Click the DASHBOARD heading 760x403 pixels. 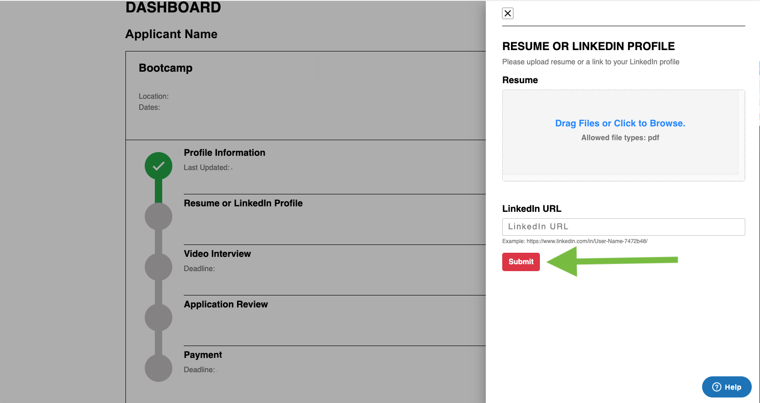point(173,7)
